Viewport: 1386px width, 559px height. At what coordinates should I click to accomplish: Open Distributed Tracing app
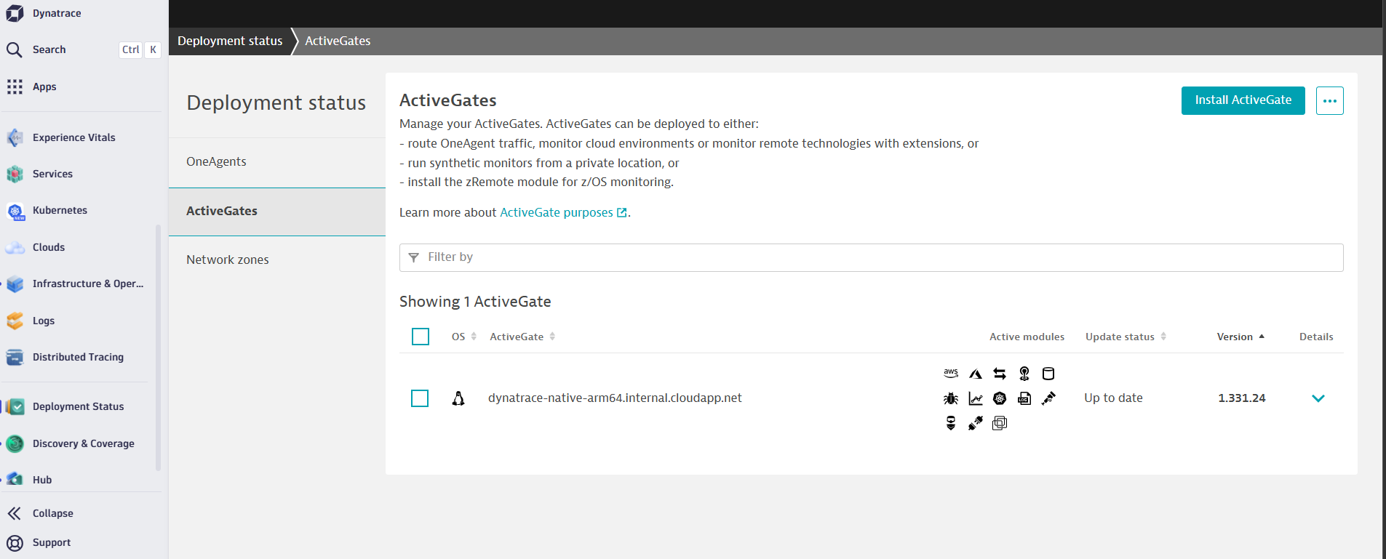coord(78,357)
